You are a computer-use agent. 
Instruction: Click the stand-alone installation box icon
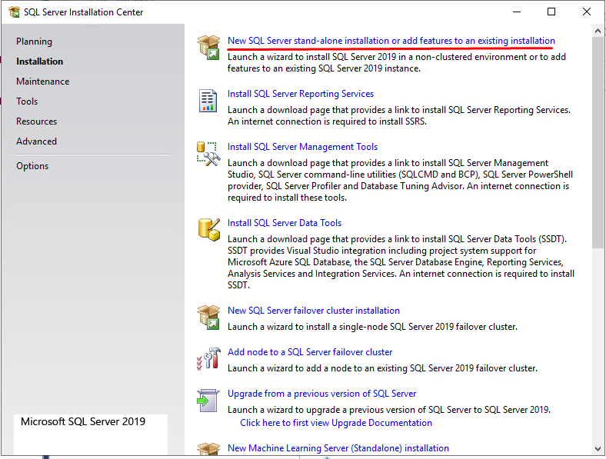pyautogui.click(x=208, y=46)
